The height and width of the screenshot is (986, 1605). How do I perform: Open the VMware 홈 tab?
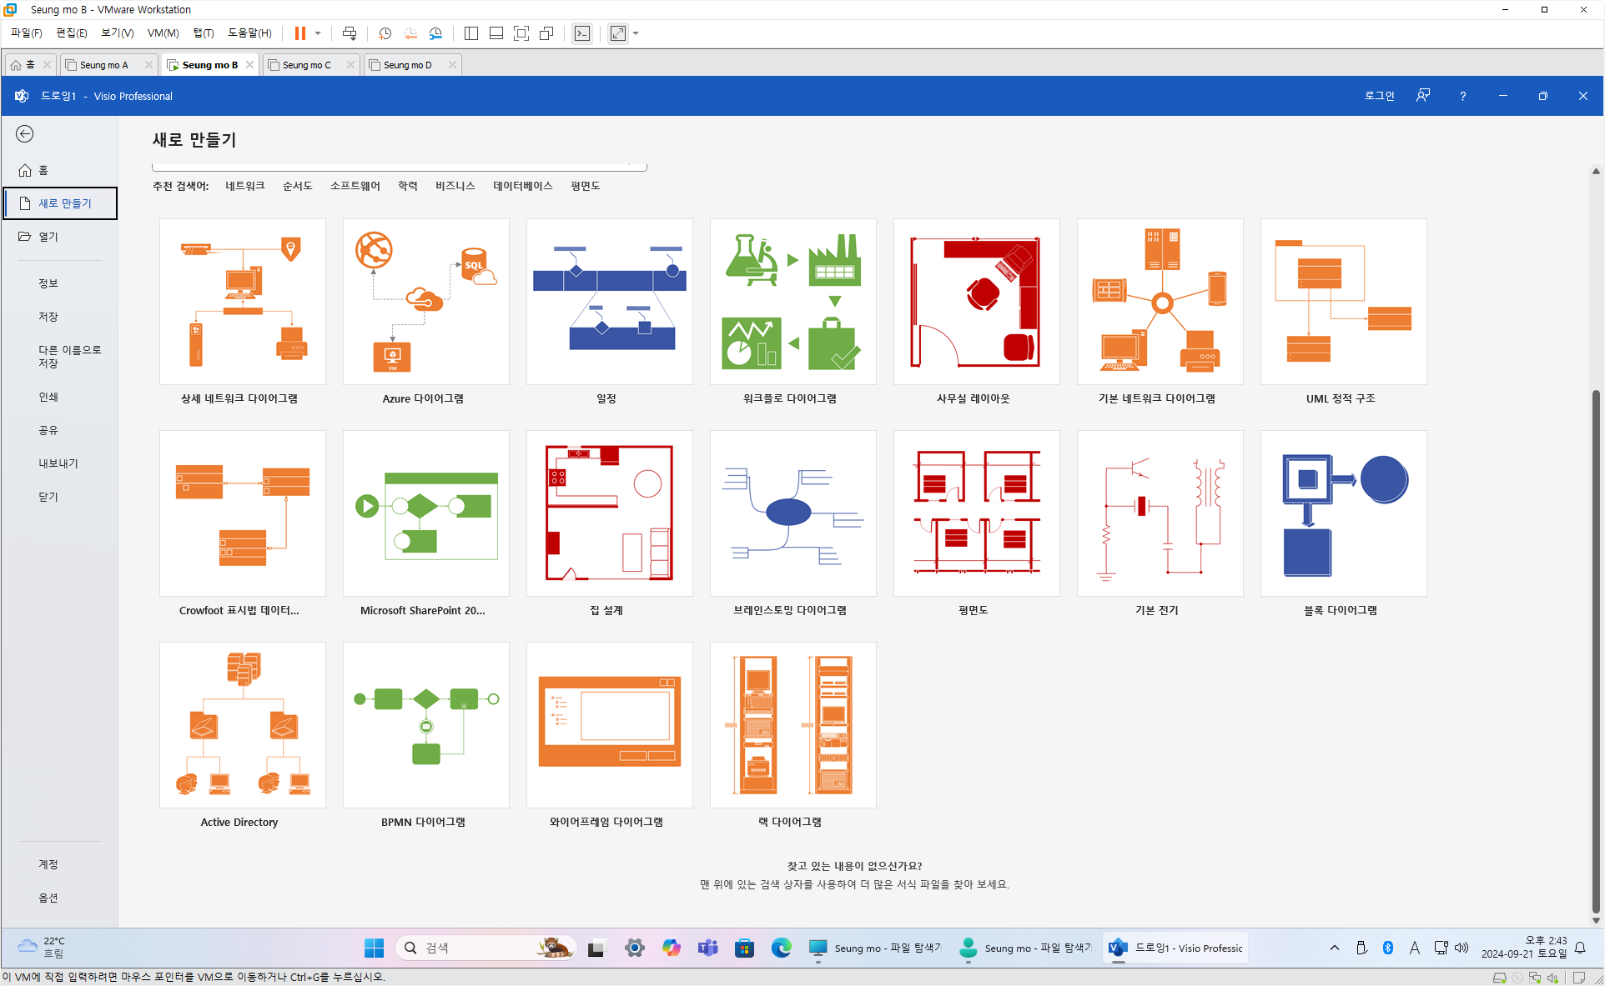click(x=30, y=65)
